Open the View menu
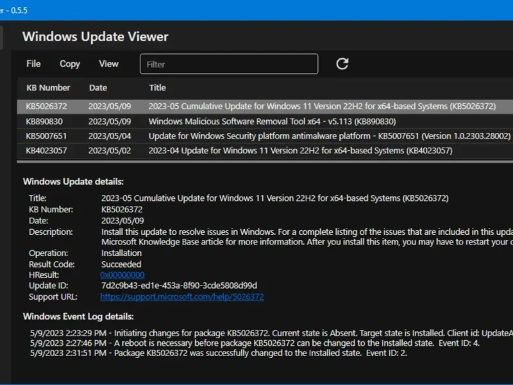 point(108,64)
